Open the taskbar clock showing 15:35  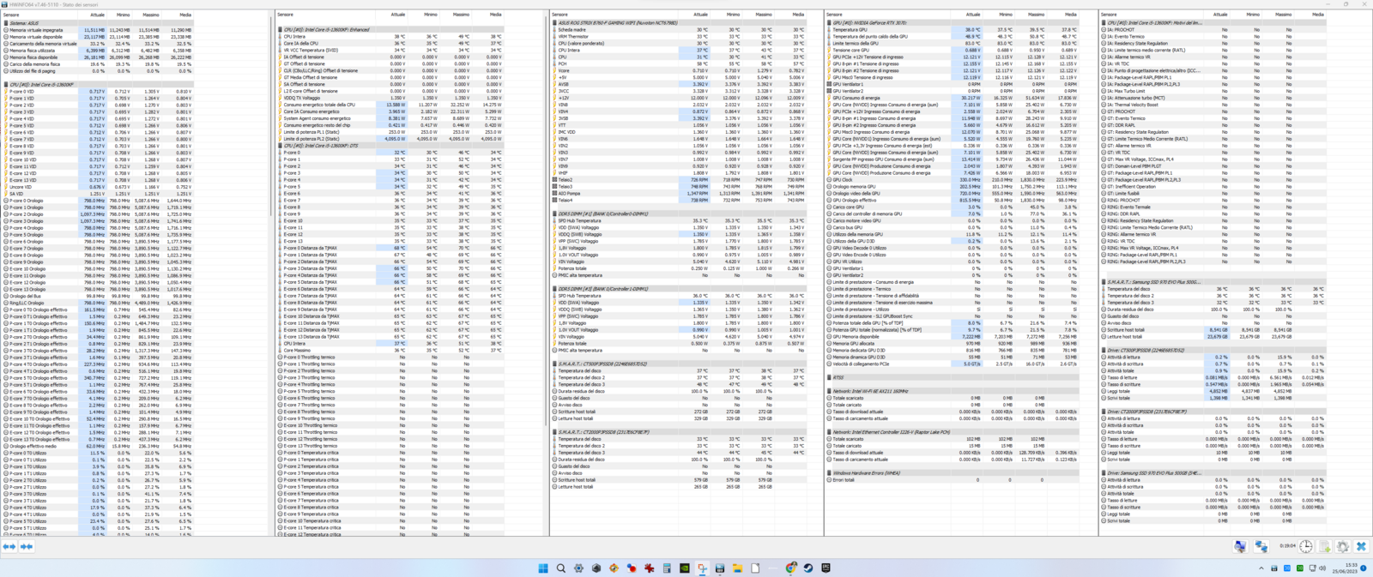[1345, 568]
